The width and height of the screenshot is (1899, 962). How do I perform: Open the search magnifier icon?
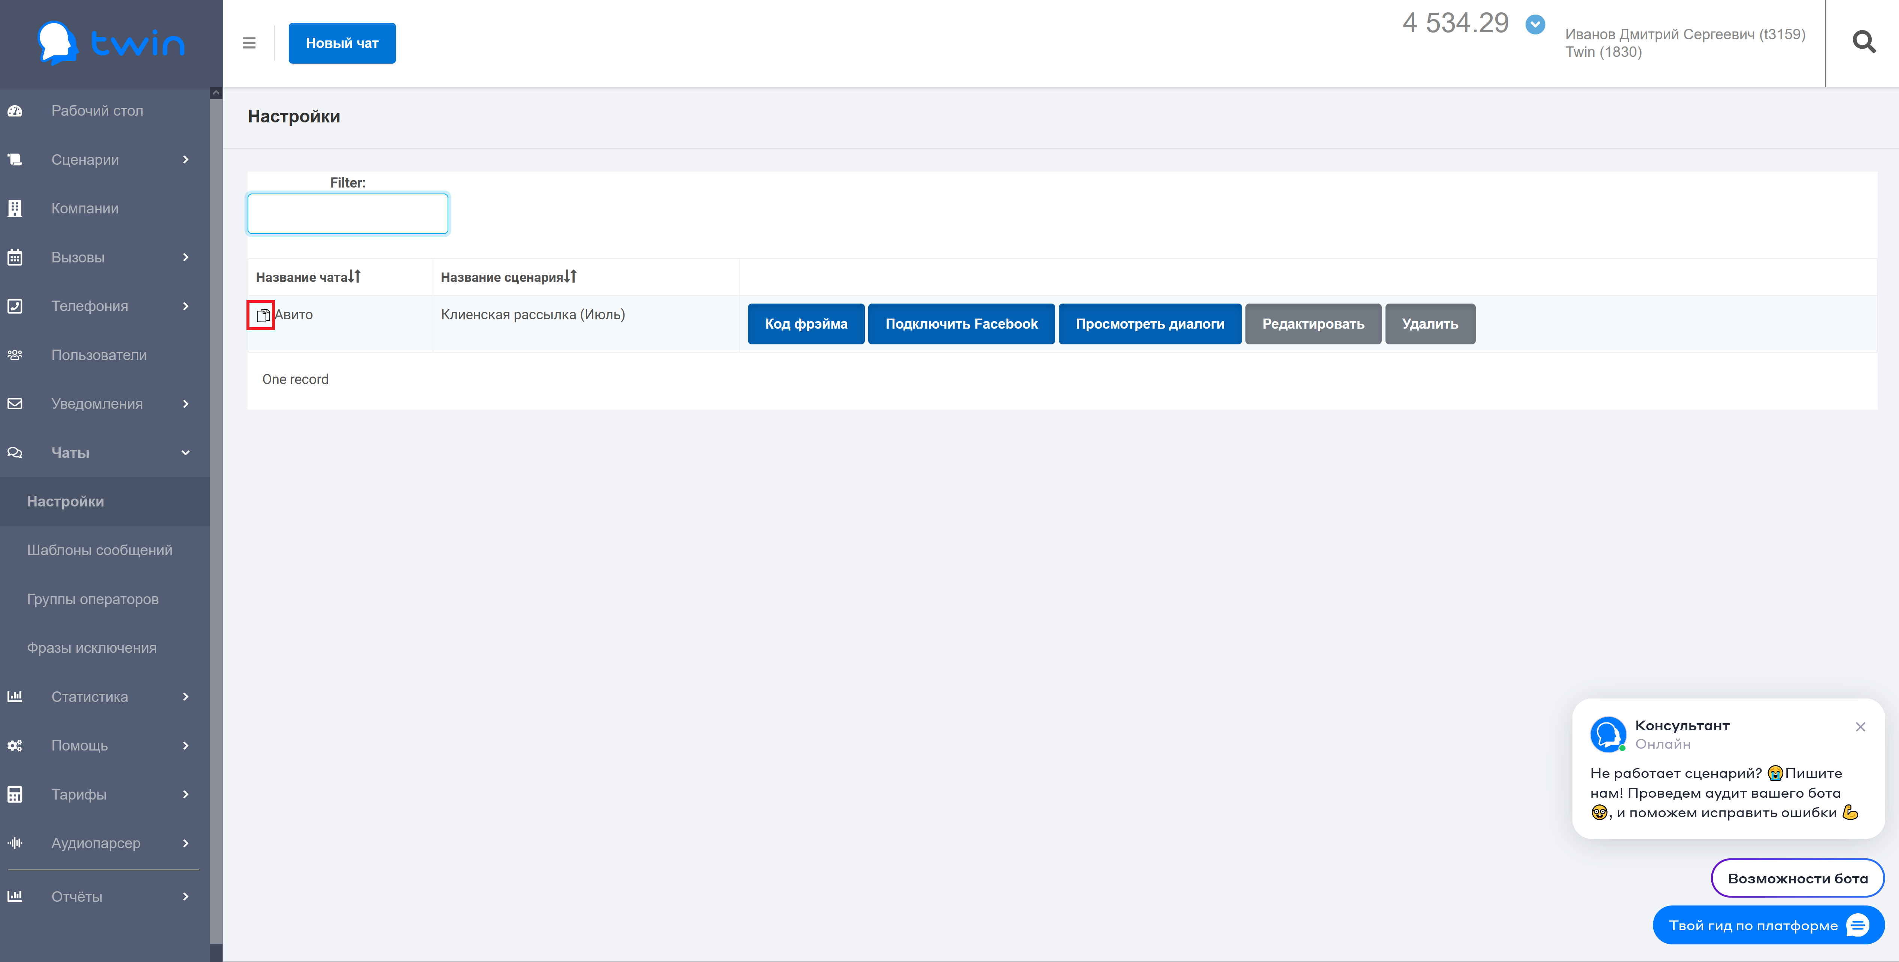point(1864,42)
